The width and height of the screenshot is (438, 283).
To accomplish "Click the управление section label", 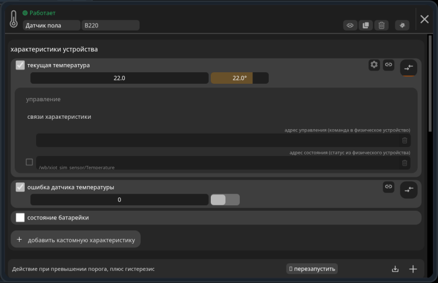I will [43, 99].
